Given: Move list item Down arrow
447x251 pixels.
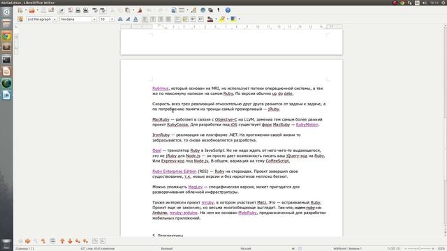Looking at the screenshot, I should tap(70, 241).
